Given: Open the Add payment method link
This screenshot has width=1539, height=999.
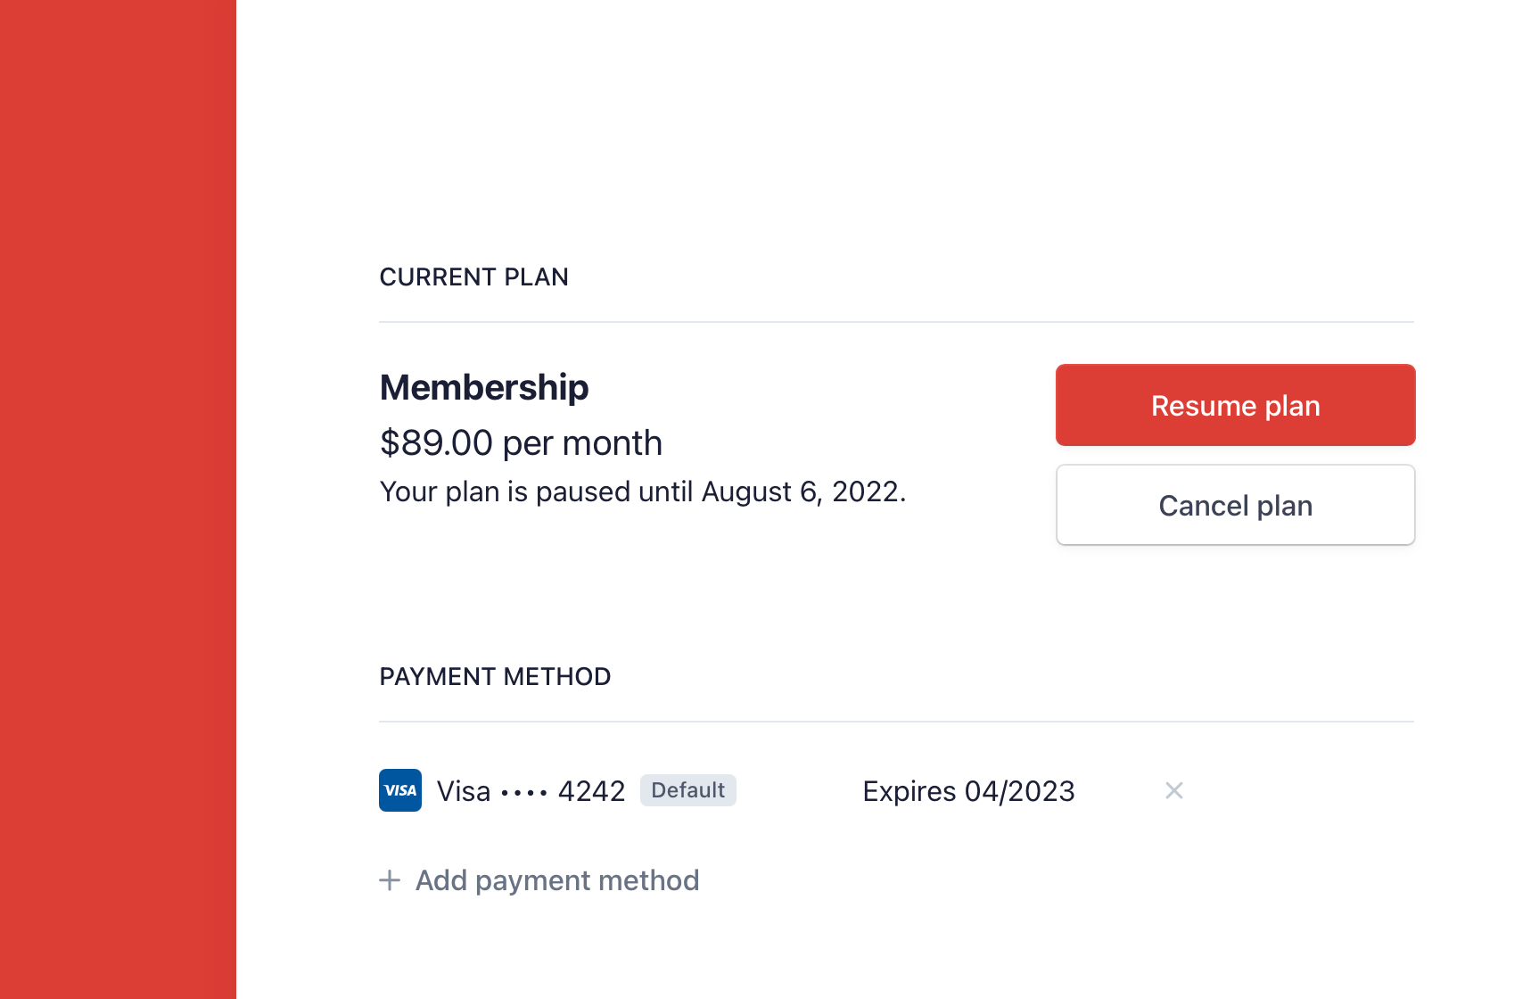Looking at the screenshot, I should point(556,880).
